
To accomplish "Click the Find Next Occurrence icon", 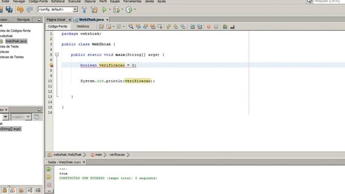I will point(146,26).
